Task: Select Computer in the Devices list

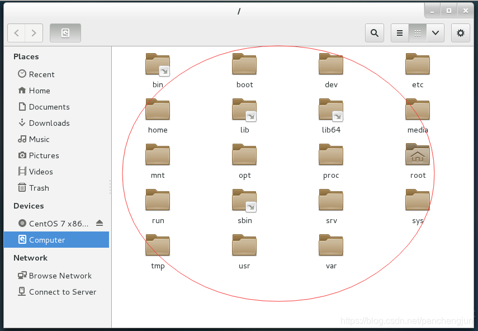Action: tap(56, 239)
